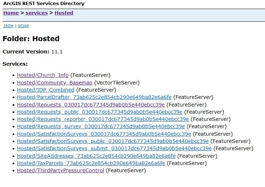Click the Hosted breadcrumb link
The width and height of the screenshot is (265, 187).
tap(64, 13)
